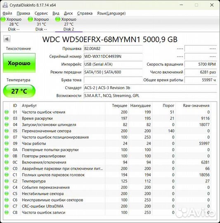Click status dot of C2 Температура row
This screenshot has height=223, width=220.
[7, 181]
